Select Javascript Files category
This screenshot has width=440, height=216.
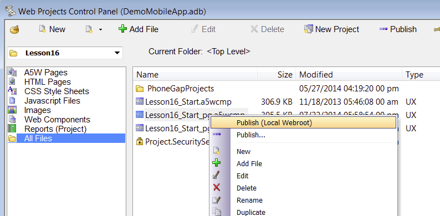[52, 101]
